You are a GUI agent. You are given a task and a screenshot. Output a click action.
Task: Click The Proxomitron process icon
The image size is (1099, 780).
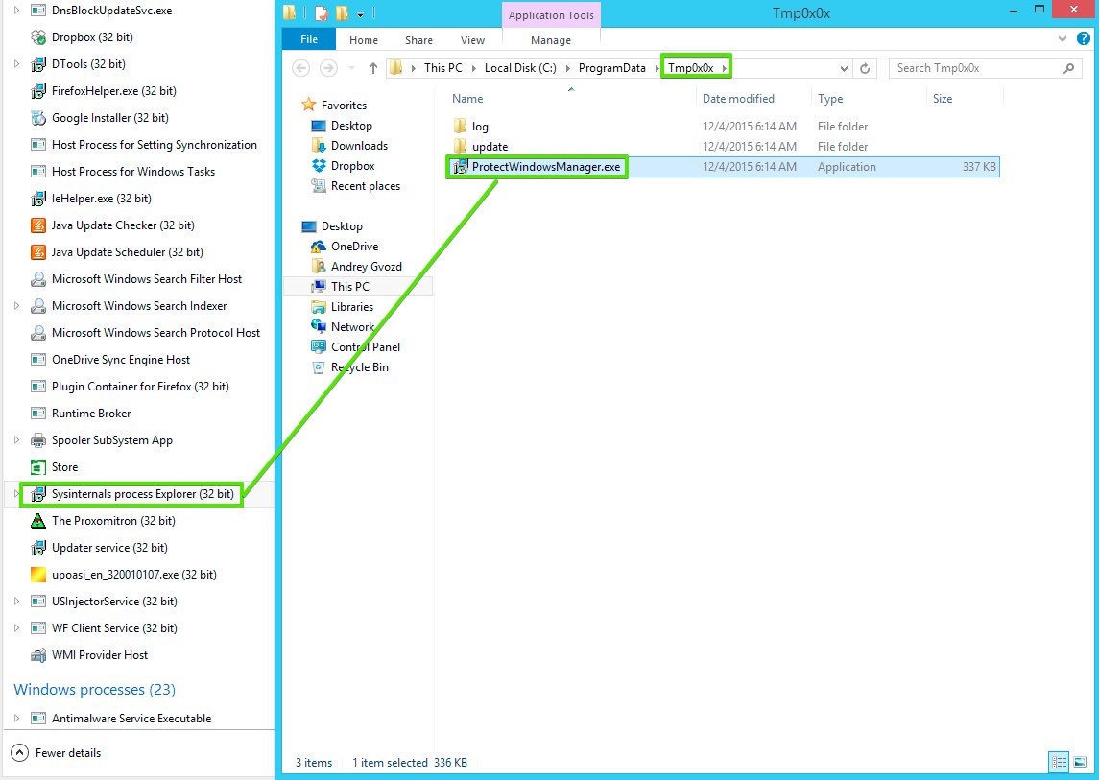click(38, 521)
